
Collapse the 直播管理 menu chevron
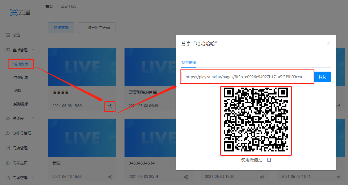click(33, 50)
